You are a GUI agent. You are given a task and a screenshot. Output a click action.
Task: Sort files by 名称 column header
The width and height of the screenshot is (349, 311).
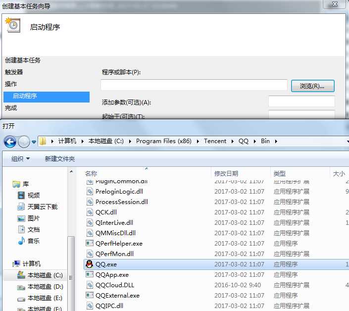[x=91, y=173]
